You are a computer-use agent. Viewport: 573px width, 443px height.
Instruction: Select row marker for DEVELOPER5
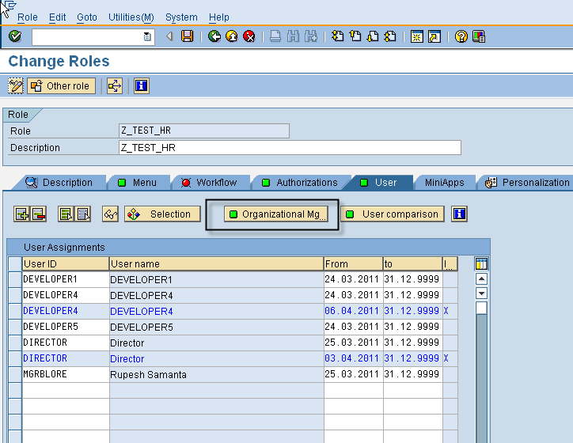coord(15,327)
